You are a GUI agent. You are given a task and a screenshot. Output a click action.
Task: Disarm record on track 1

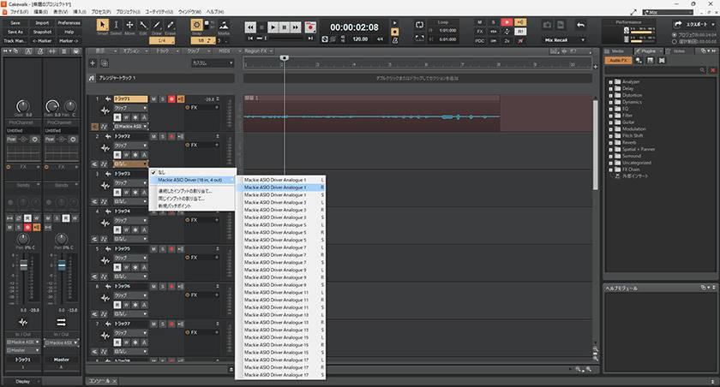(x=171, y=99)
